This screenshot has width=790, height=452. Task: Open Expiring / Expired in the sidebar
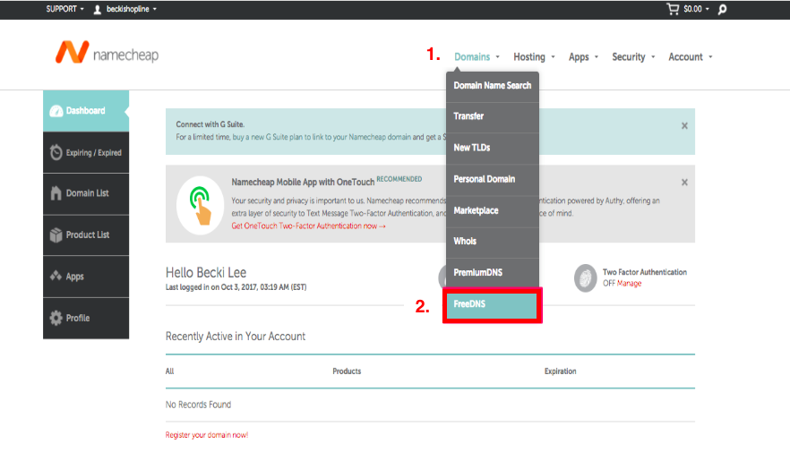[x=86, y=152]
